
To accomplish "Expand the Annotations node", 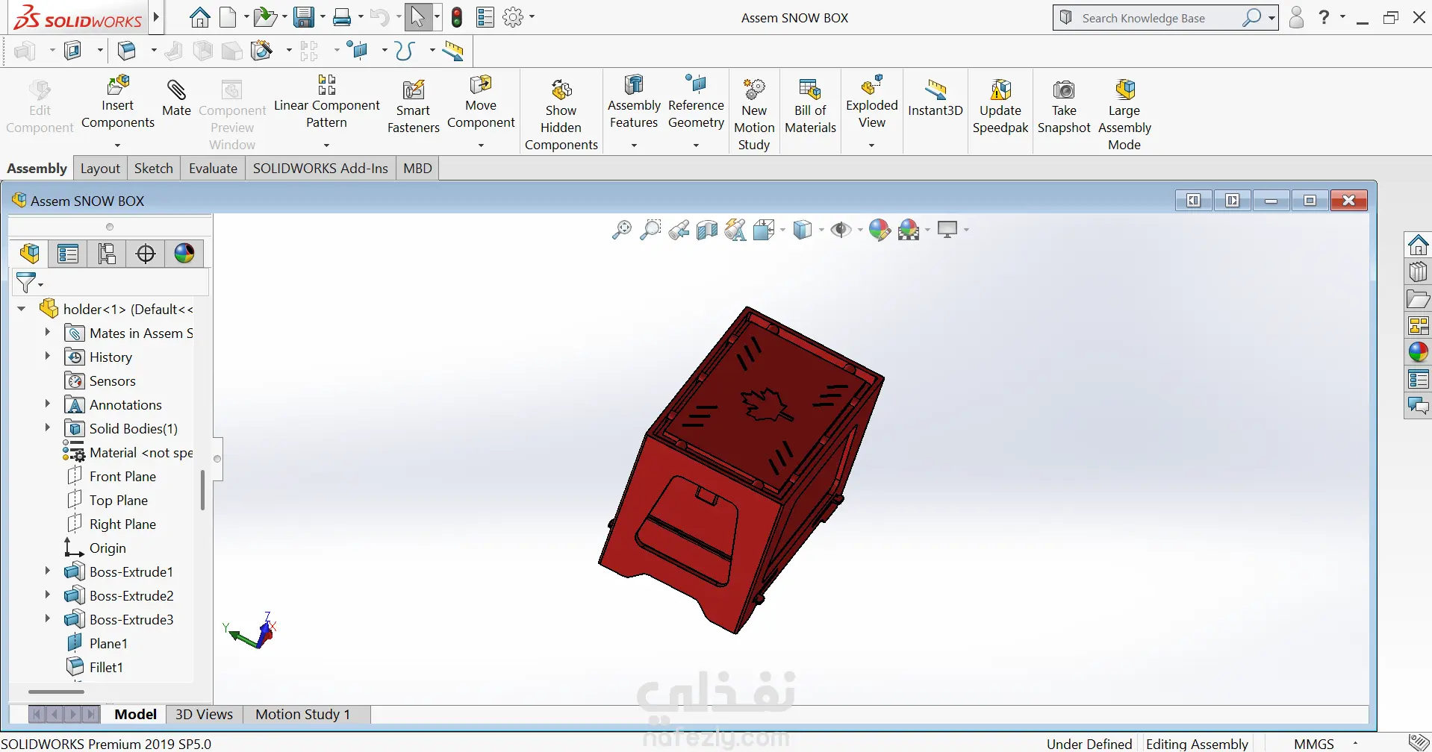I will 47,404.
